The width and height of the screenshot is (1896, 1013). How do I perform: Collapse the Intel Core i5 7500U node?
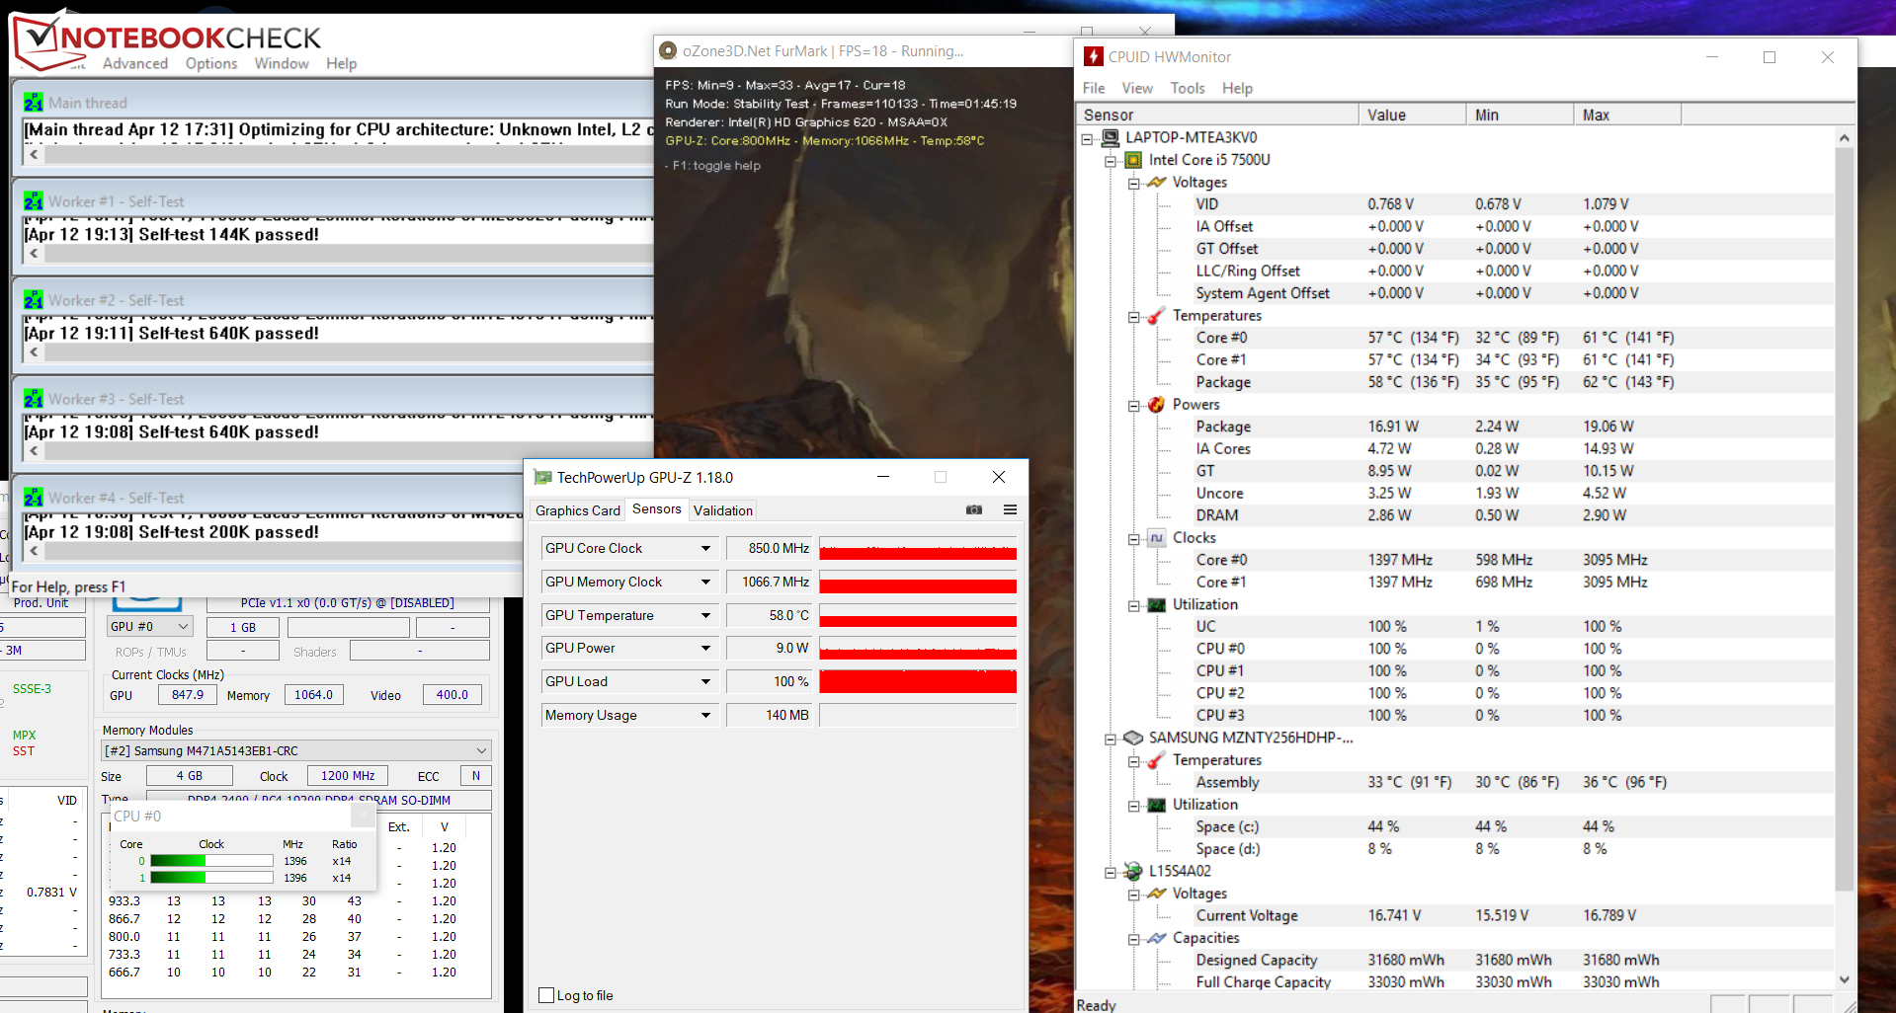click(x=1111, y=161)
